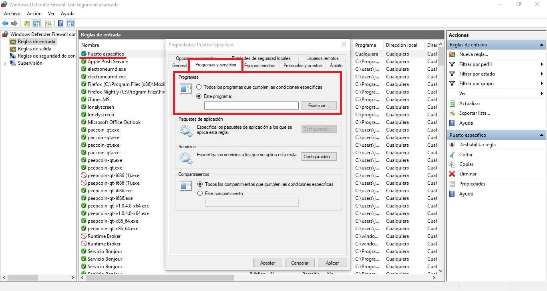Select Reglas de salida in the tree
Image resolution: width=547 pixels, height=291 pixels.
click(x=34, y=49)
